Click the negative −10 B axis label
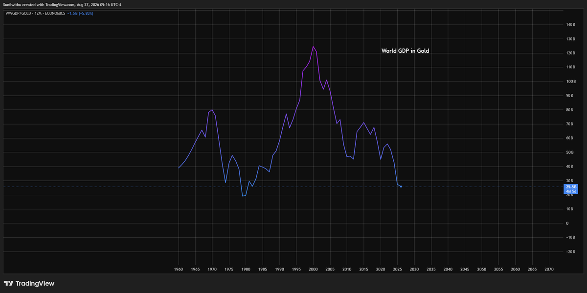Screen dimensions: 587x293 click(x=571, y=237)
